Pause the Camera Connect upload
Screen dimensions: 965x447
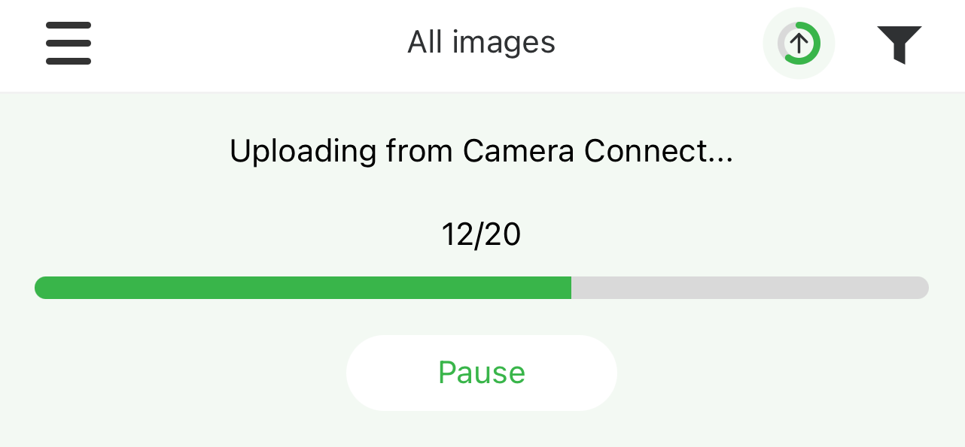[x=481, y=373]
